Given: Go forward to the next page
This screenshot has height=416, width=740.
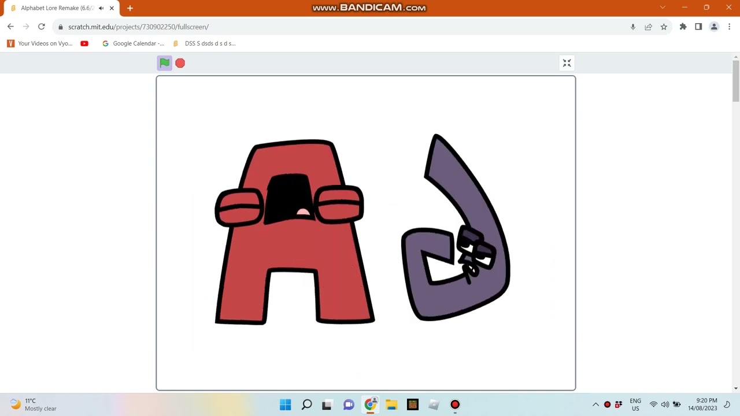Looking at the screenshot, I should pos(26,27).
